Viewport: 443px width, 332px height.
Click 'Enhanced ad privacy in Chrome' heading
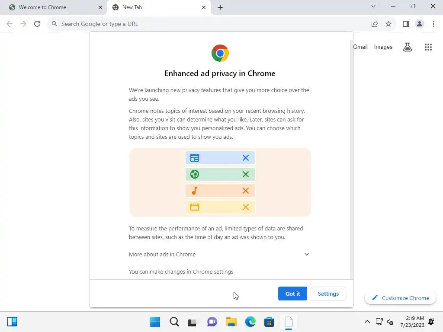click(220, 73)
